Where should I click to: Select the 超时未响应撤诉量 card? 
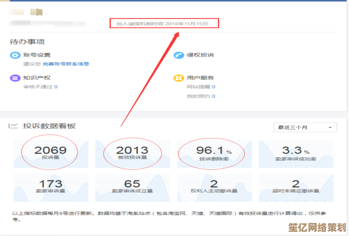pos(296,187)
